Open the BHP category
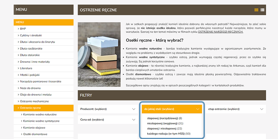Screen dimensions: 278x139 click(23, 29)
